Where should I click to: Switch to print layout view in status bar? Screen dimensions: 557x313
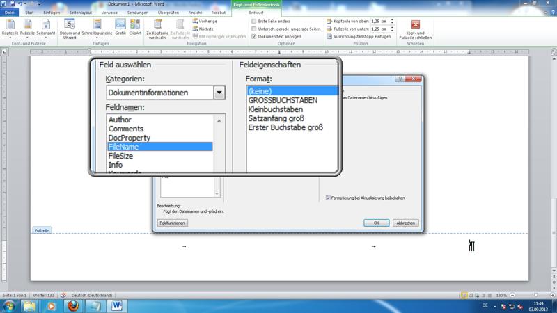[x=464, y=295]
